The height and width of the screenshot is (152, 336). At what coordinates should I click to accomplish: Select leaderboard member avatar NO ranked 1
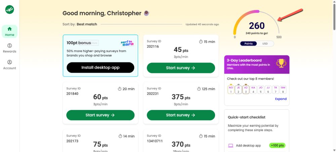[x=231, y=89]
